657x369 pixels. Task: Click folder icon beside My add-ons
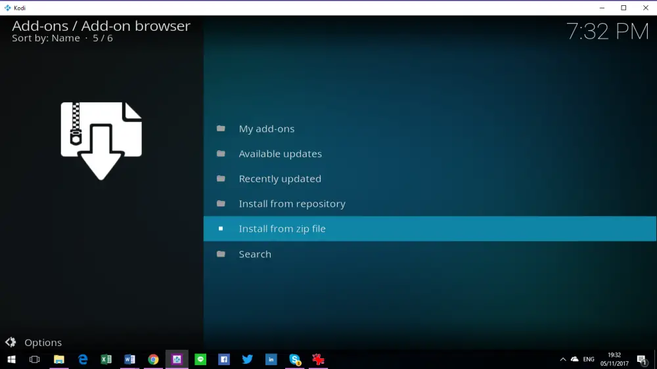(x=221, y=129)
